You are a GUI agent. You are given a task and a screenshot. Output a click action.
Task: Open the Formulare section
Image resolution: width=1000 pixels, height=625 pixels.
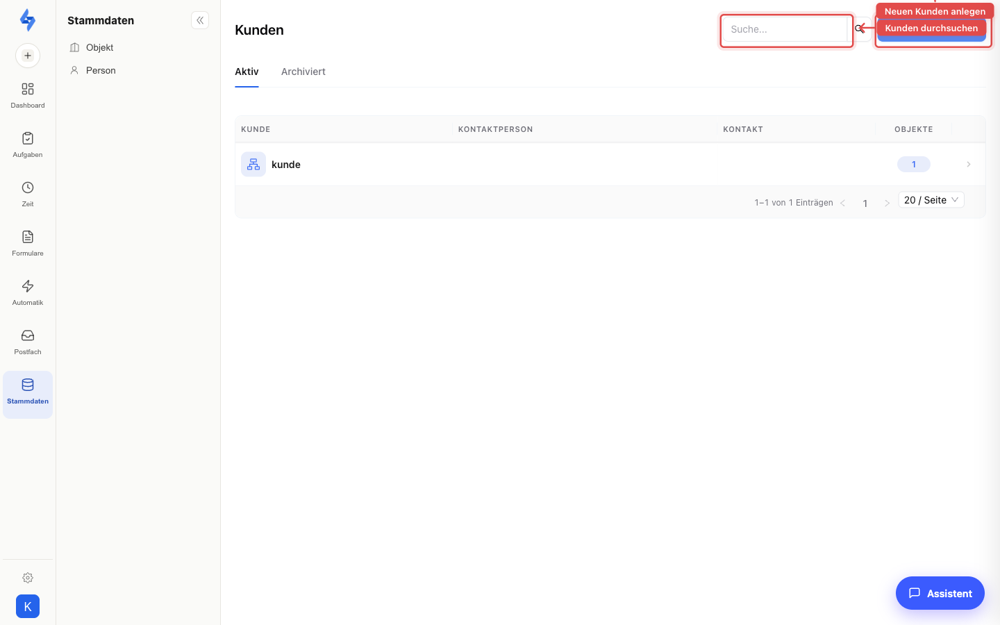[28, 244]
